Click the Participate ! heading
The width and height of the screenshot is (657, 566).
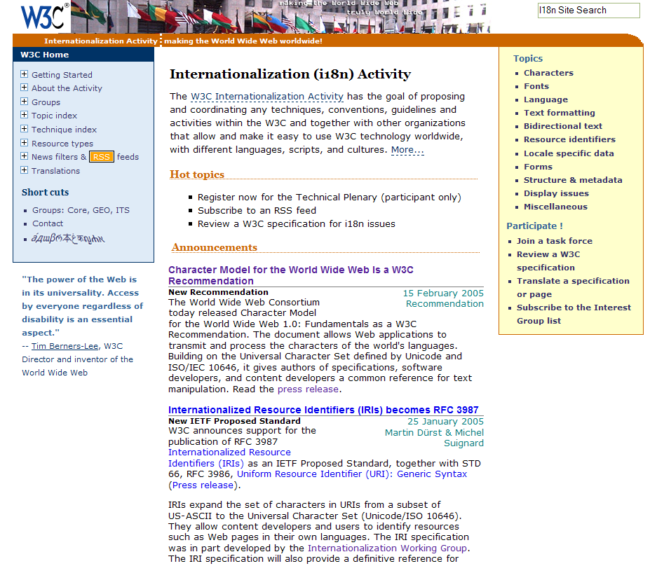point(535,226)
